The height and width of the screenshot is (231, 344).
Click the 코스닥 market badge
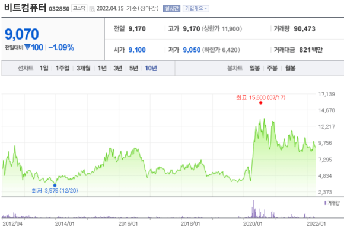tap(79, 8)
